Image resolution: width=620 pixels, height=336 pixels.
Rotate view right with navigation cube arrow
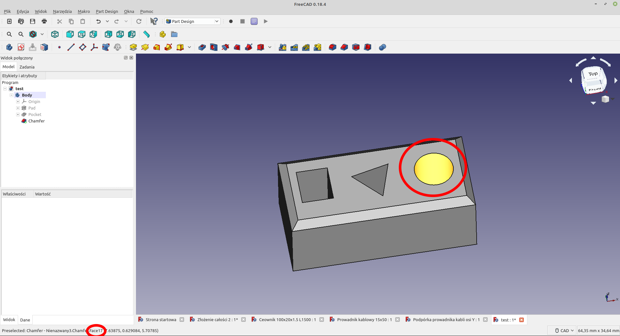615,80
